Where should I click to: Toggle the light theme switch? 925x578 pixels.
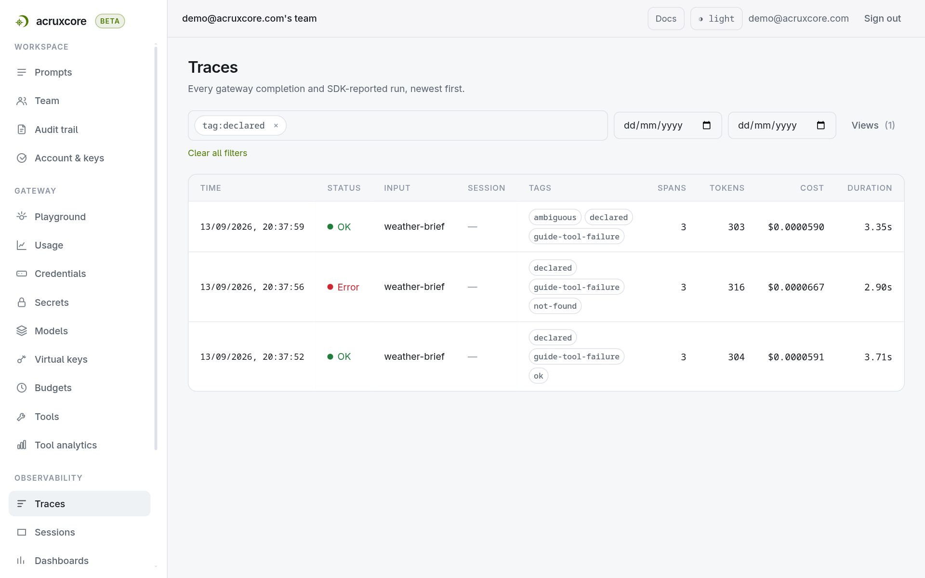tap(716, 19)
